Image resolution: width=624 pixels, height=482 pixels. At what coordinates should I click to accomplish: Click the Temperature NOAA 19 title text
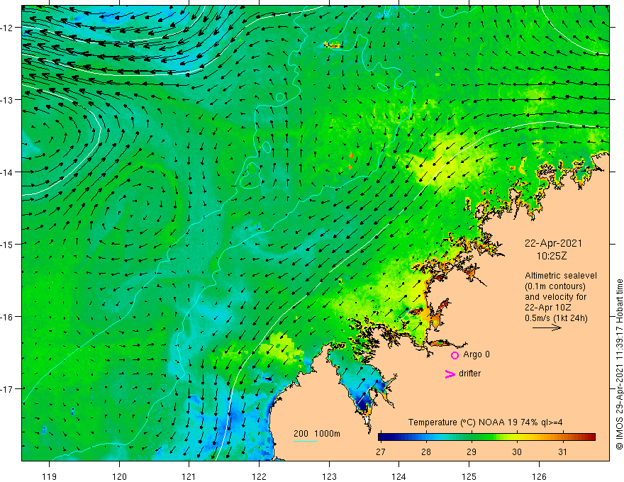coord(485,422)
